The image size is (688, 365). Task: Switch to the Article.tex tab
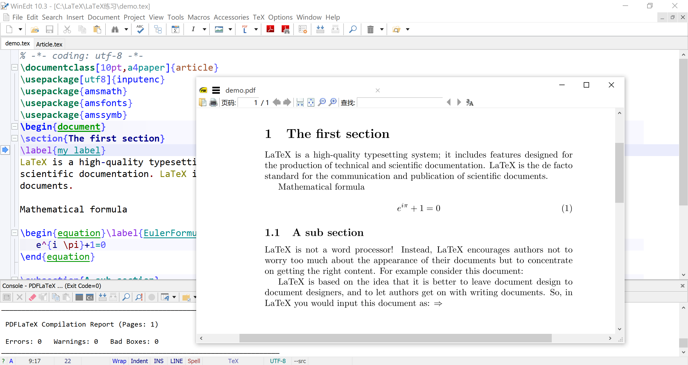49,44
